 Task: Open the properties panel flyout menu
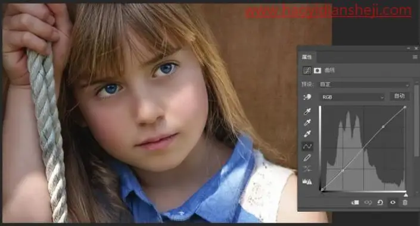tap(415, 57)
